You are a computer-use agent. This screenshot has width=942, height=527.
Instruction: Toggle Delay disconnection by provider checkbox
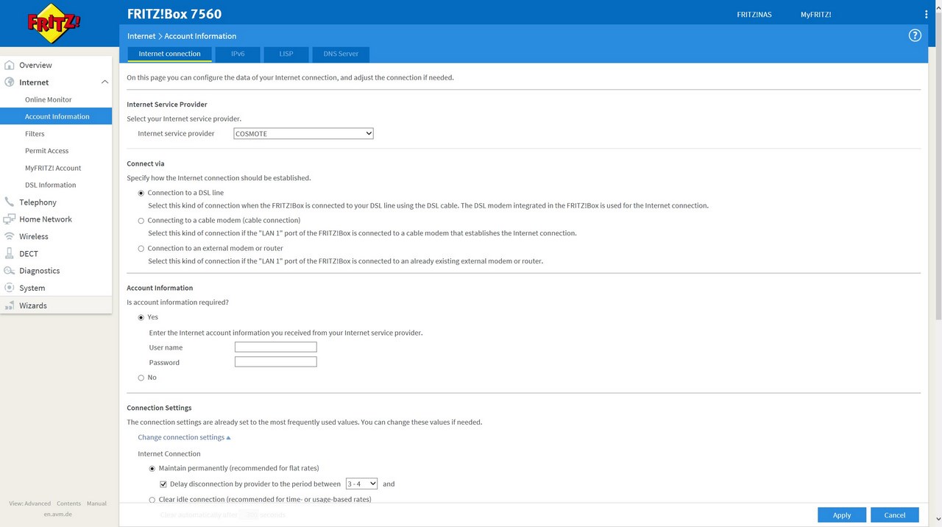[x=163, y=484]
